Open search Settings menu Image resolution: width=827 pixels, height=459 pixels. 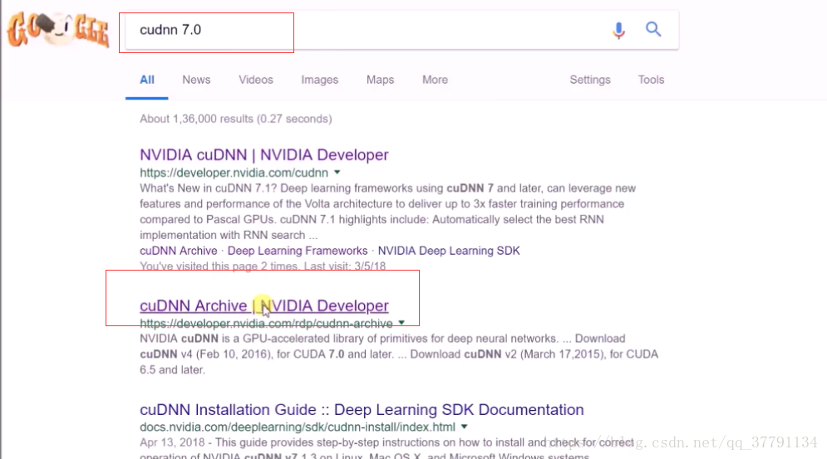590,81
